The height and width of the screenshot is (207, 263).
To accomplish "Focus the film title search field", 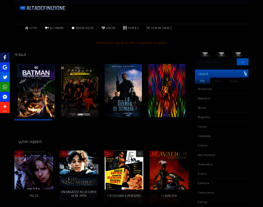I will pos(216,62).
